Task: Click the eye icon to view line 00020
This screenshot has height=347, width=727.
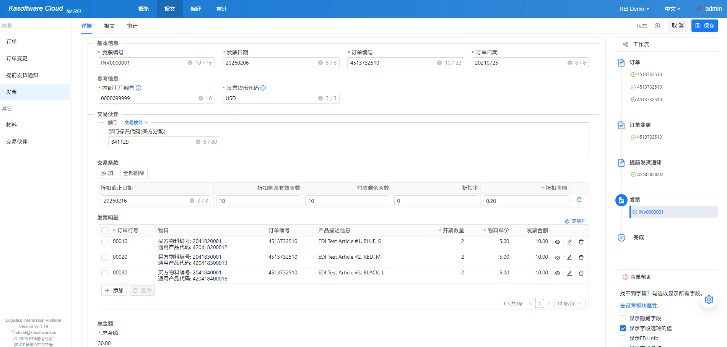Action: 557,258
